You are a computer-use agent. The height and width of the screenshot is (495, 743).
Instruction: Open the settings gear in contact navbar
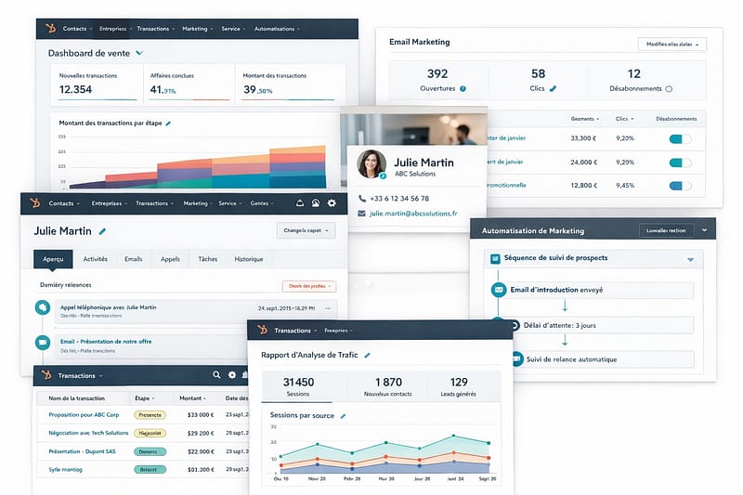pyautogui.click(x=332, y=203)
